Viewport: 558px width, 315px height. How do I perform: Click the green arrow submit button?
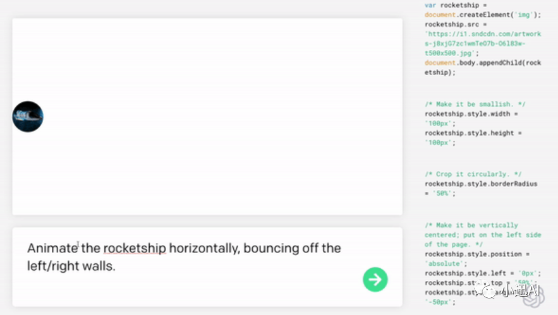(x=375, y=279)
